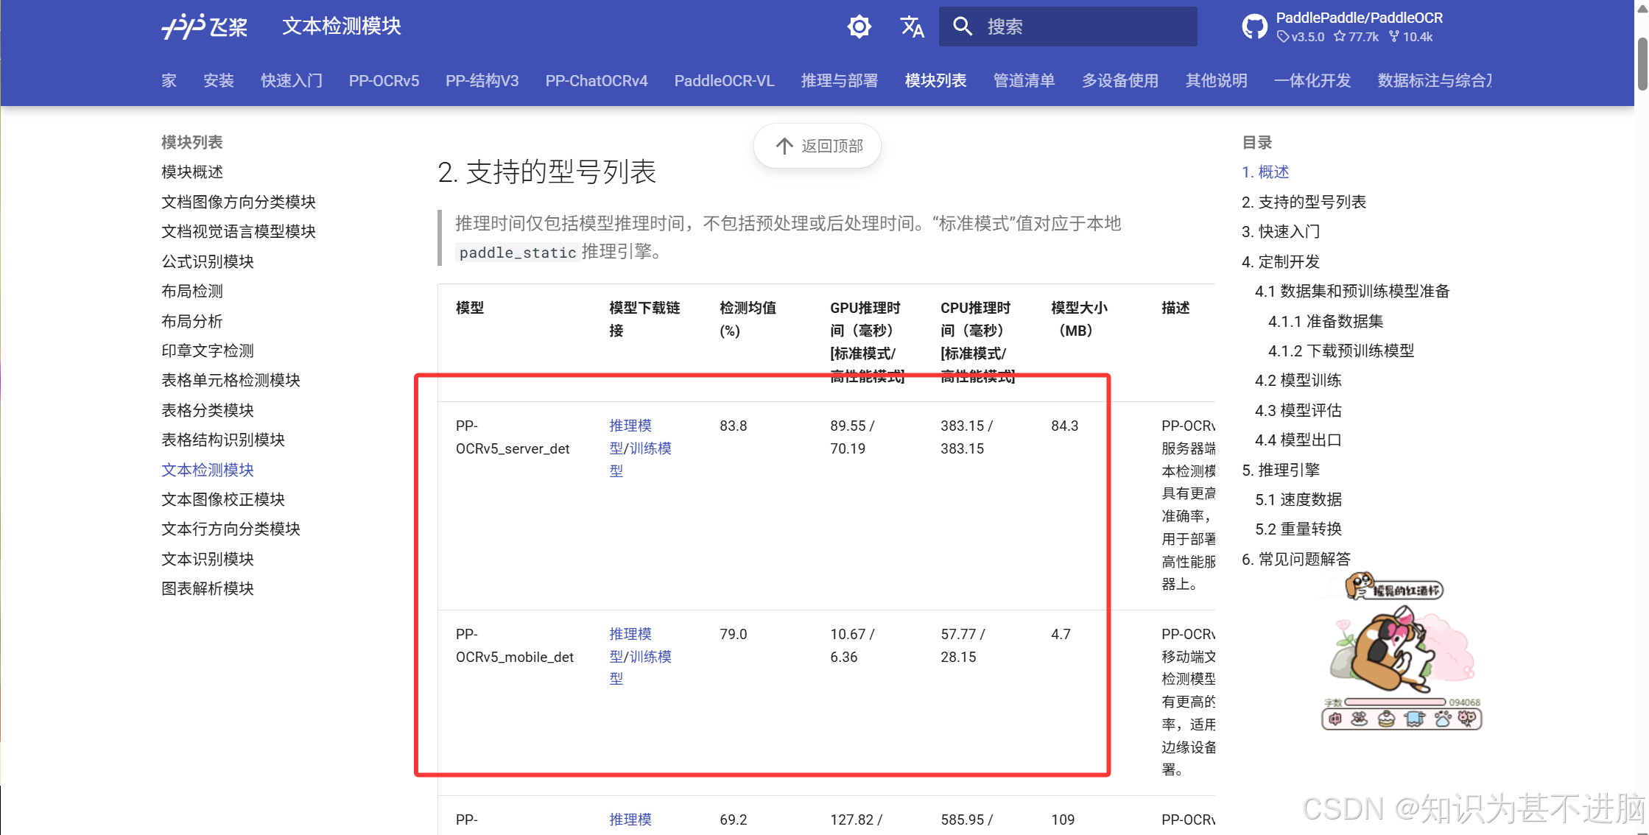Open the 推理与部署 tab
This screenshot has width=1649, height=835.
tap(840, 81)
